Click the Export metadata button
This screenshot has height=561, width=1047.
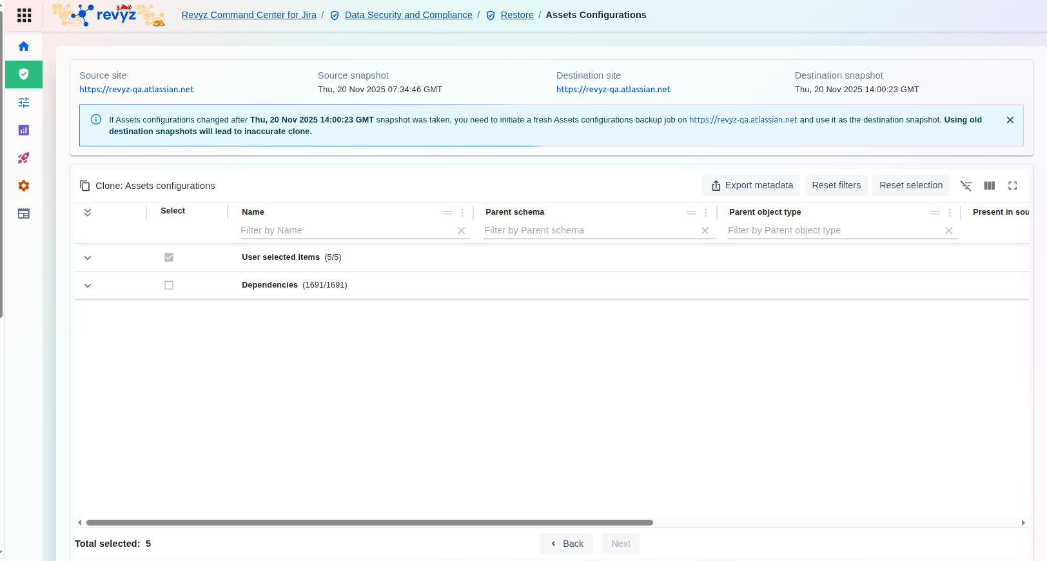coord(751,185)
